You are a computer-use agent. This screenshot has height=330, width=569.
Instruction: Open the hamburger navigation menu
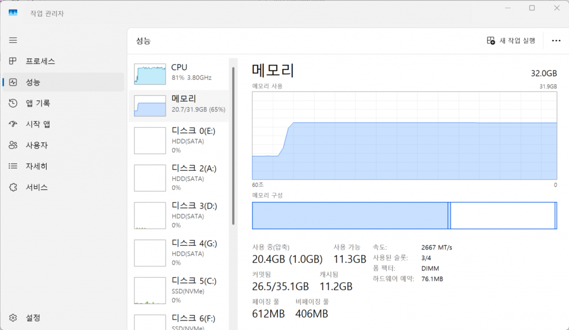13,40
